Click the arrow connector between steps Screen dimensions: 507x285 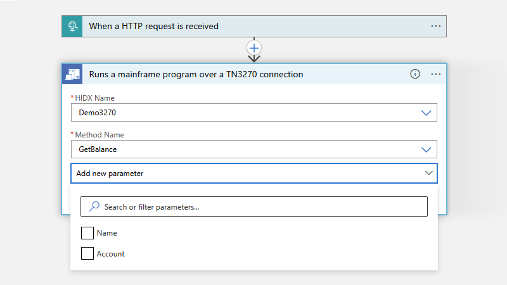[254, 58]
